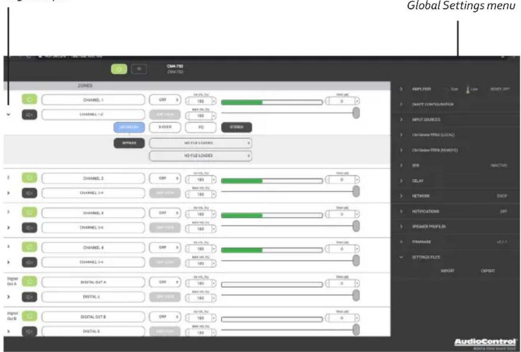Expand the Delay settings section
Viewport: 521px width, 352px height.
pyautogui.click(x=401, y=181)
